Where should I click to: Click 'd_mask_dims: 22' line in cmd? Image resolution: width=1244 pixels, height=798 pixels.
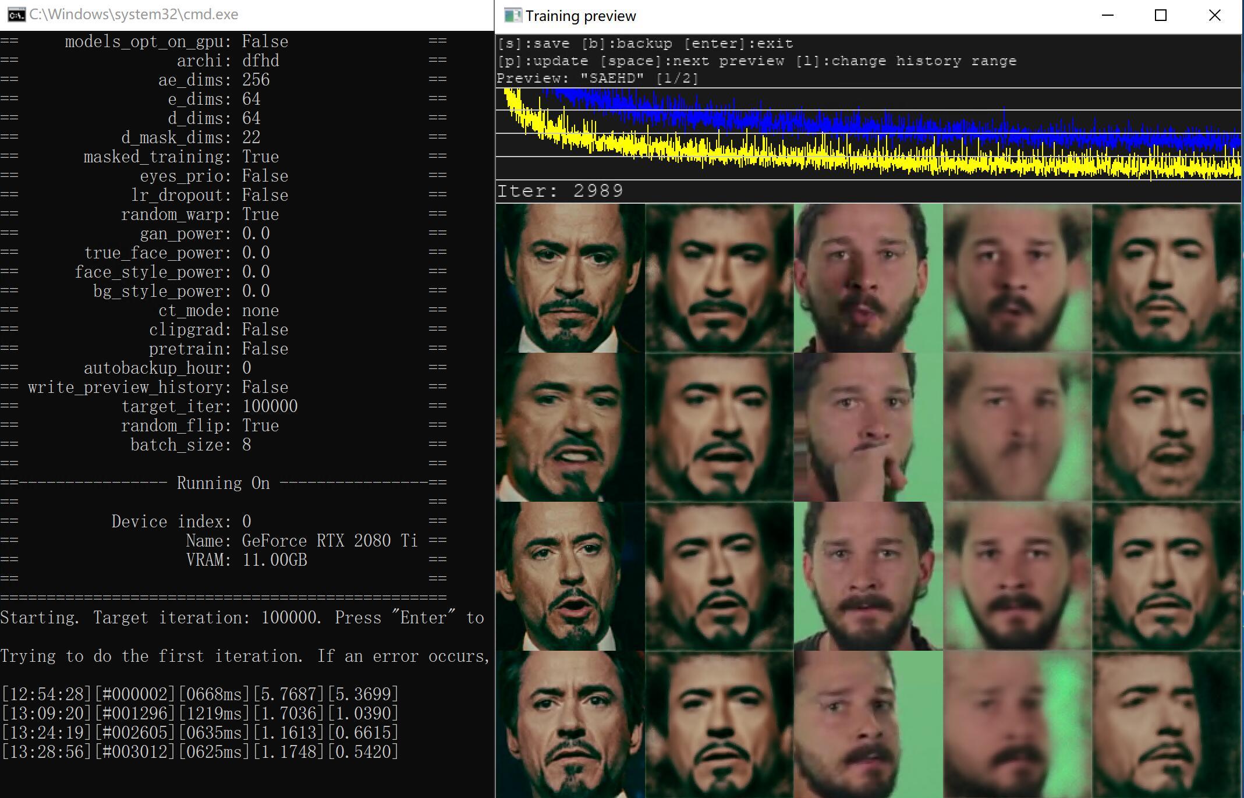pos(190,137)
